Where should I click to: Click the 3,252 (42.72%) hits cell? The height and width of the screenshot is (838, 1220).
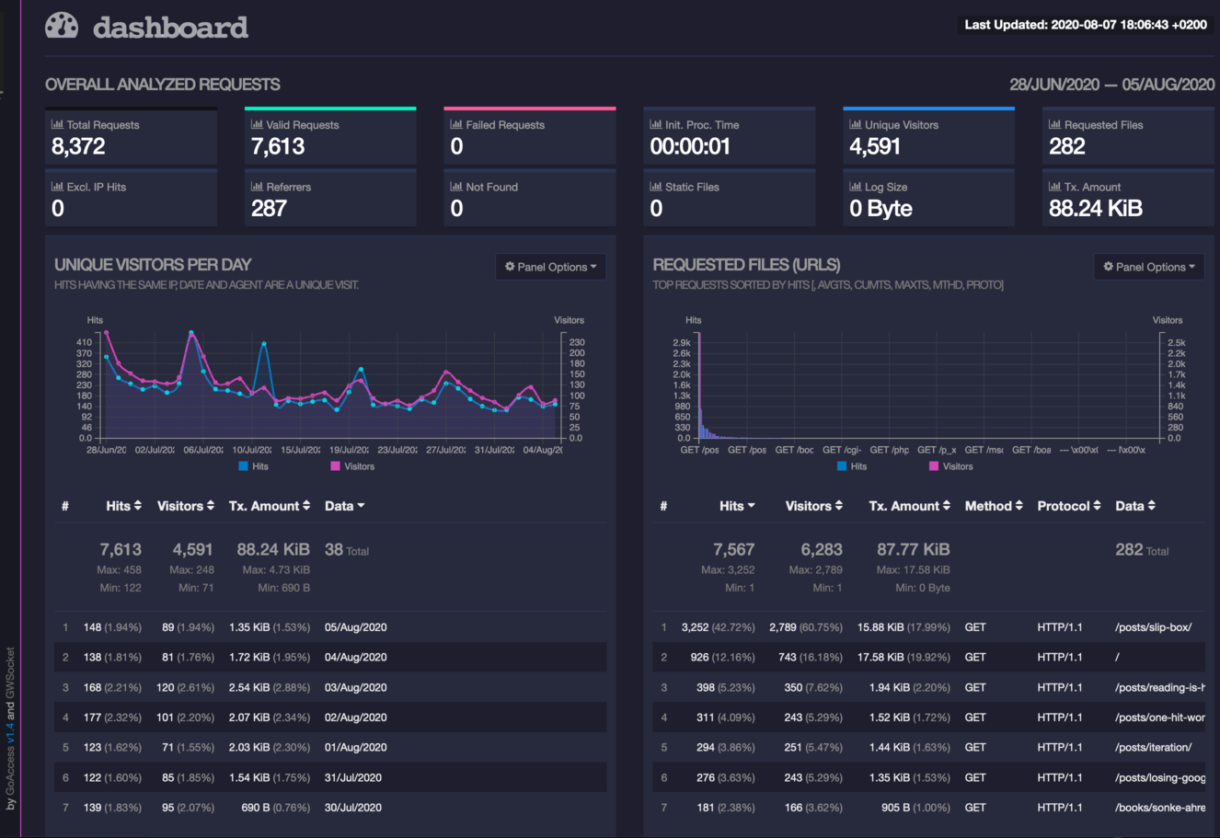click(x=719, y=627)
